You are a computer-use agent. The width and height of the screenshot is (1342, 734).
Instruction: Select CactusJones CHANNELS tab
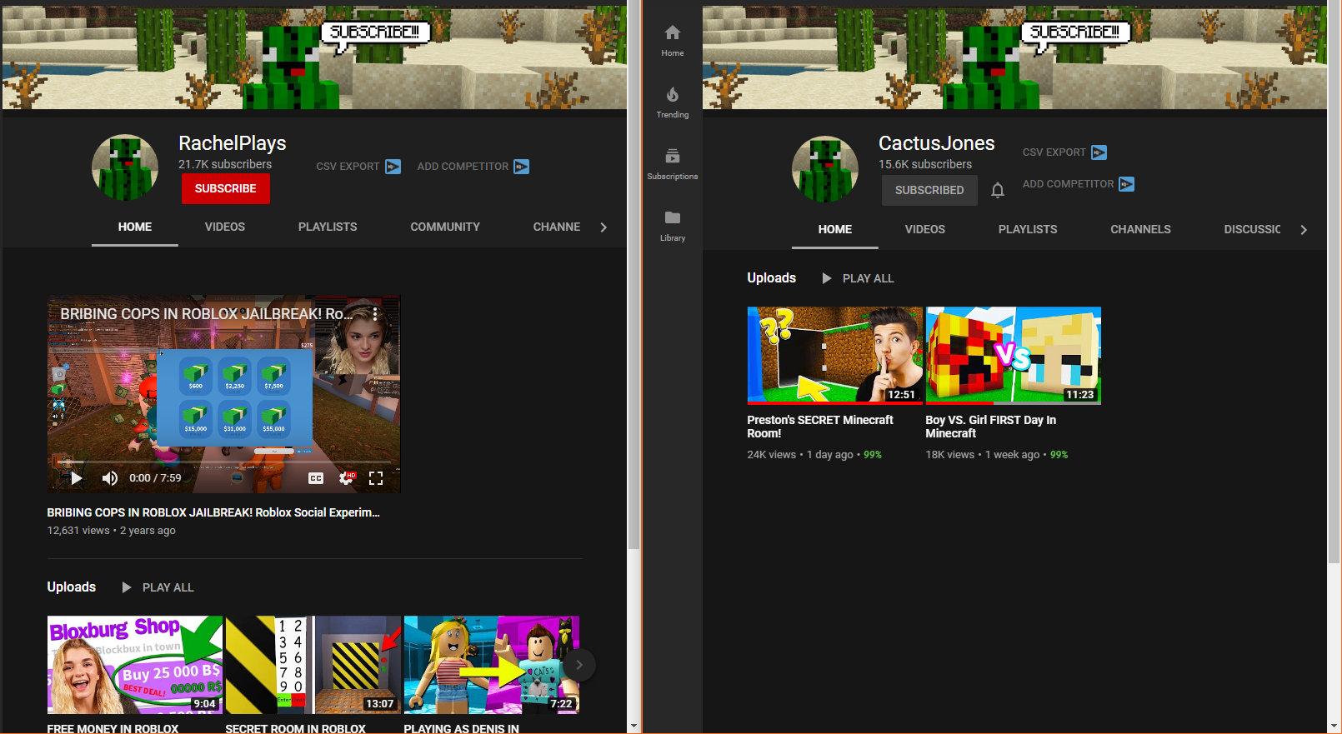(x=1140, y=229)
